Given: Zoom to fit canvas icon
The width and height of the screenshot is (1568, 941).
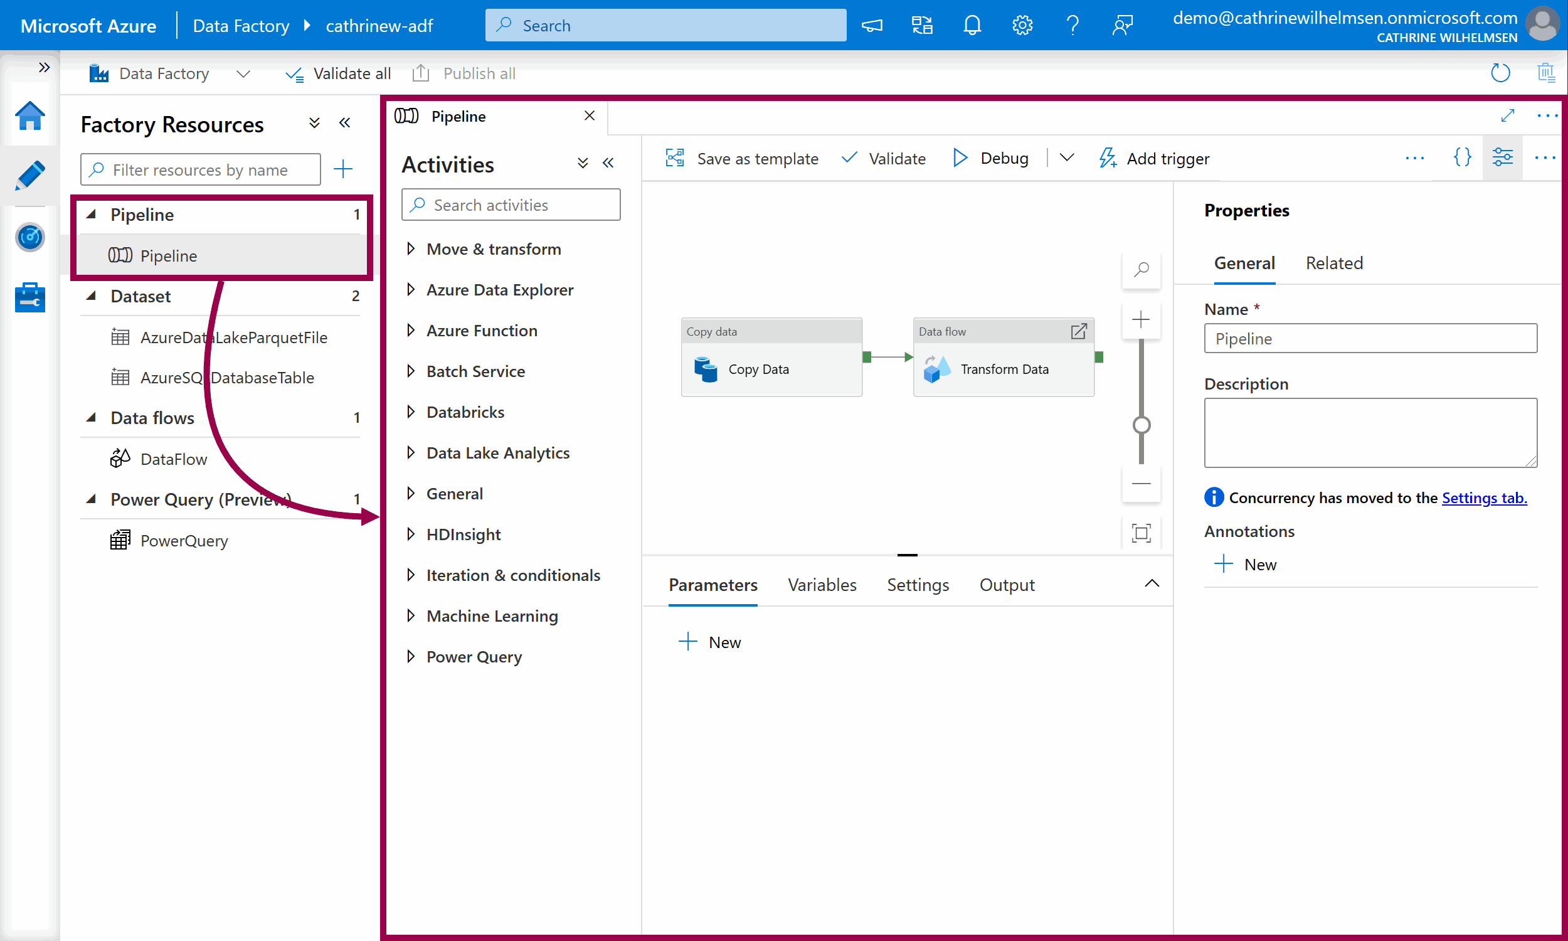Looking at the screenshot, I should click(x=1141, y=533).
